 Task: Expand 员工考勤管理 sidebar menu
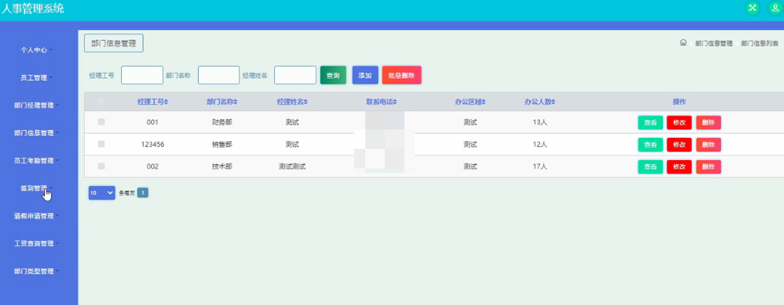(37, 161)
